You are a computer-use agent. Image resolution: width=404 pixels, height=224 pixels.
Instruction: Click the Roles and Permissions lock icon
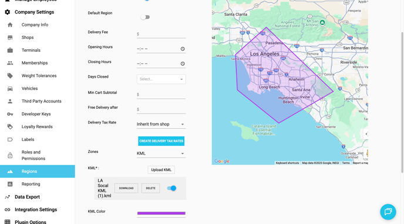[x=10, y=155]
